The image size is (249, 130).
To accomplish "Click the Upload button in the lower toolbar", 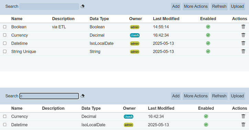I will pos(237,96).
